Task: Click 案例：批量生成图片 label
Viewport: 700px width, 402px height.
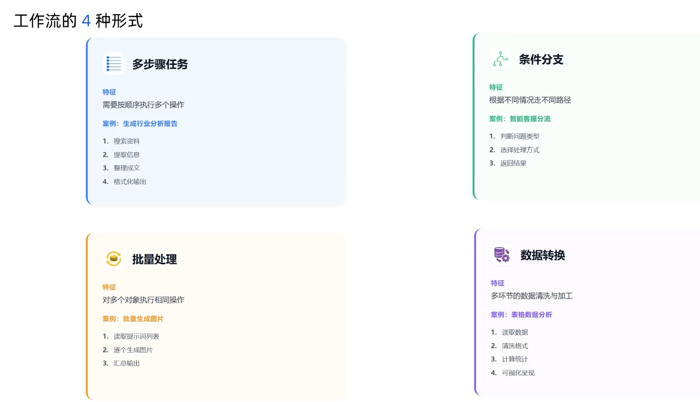Action: coord(133,319)
